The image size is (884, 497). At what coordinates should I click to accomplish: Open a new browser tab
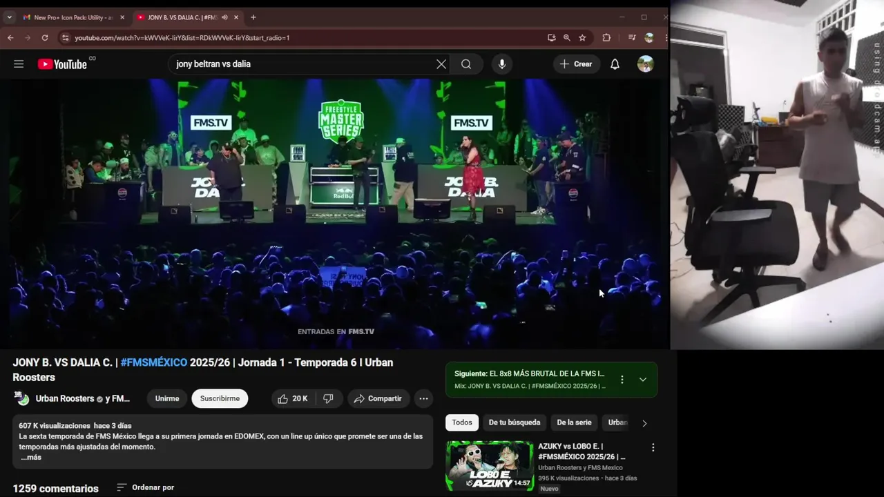coord(253,17)
